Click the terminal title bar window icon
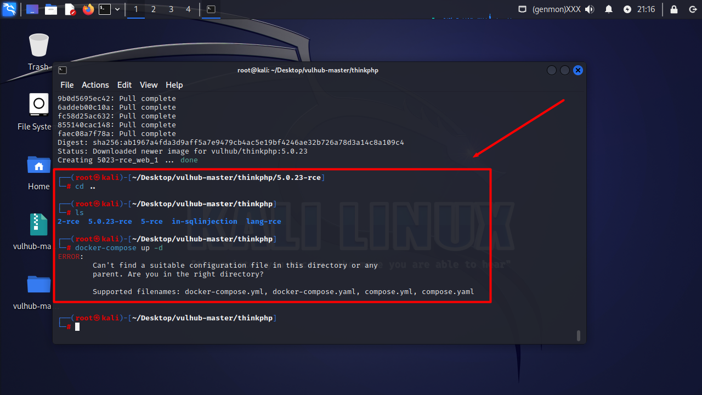Image resolution: width=702 pixels, height=395 pixels. pyautogui.click(x=63, y=70)
